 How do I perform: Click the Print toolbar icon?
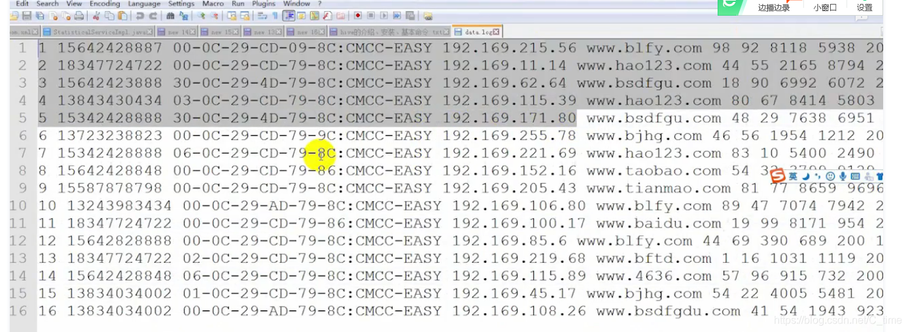[x=79, y=16]
